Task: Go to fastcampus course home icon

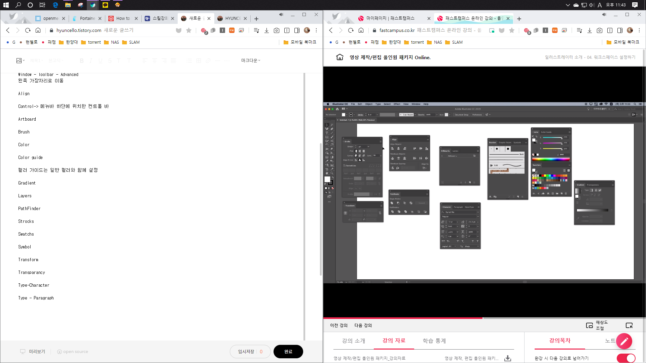Action: 340,57
